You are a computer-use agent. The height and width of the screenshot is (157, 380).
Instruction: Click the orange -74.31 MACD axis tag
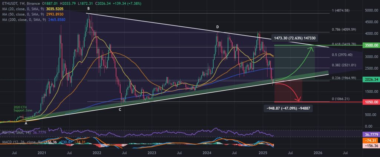pyautogui.click(x=371, y=141)
